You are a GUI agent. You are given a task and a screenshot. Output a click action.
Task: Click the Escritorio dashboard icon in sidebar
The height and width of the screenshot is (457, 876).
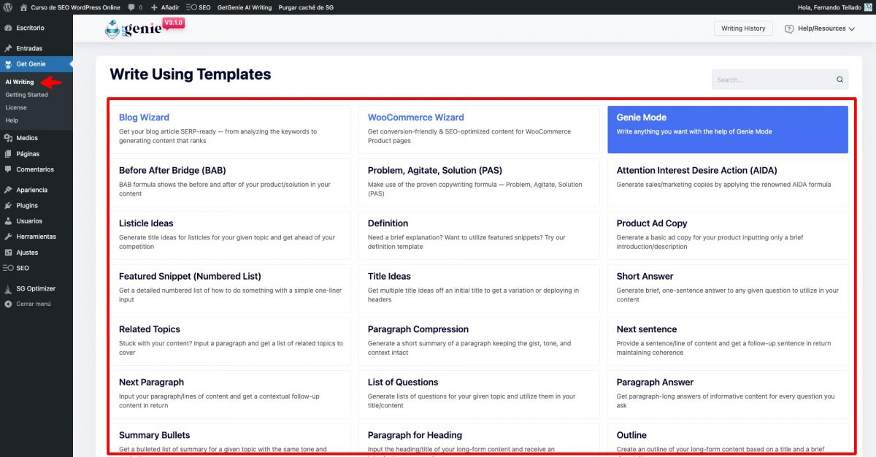click(x=7, y=28)
